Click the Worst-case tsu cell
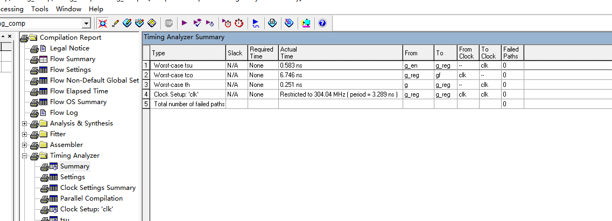Screen dimensions: 612x221 (x=188, y=65)
